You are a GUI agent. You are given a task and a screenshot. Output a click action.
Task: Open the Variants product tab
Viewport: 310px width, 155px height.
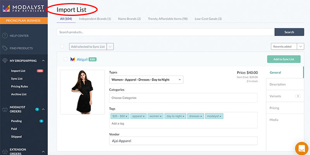[285, 96]
